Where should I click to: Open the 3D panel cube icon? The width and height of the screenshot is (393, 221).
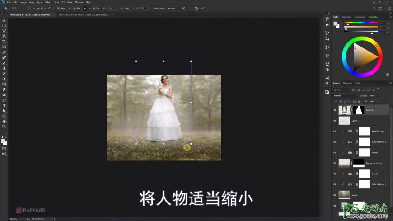327,56
